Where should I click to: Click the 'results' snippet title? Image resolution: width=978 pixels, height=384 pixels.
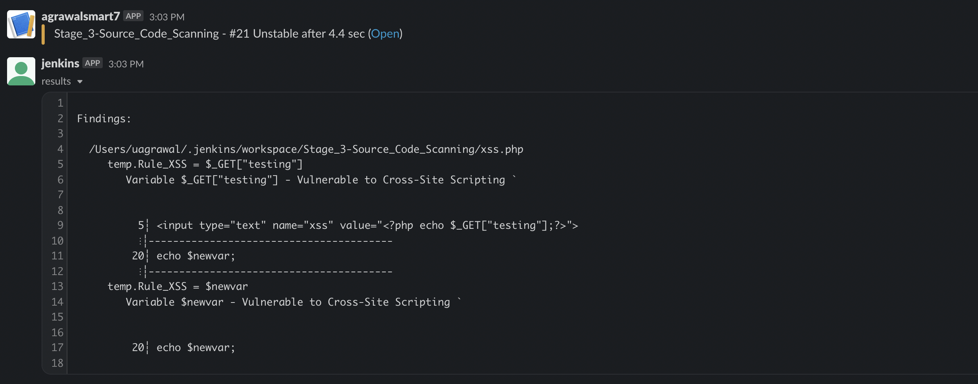point(56,81)
